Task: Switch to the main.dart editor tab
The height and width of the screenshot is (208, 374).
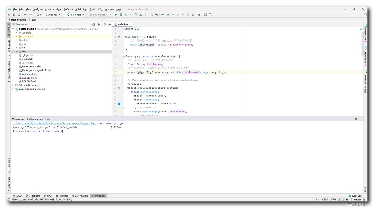Action: 123,24
